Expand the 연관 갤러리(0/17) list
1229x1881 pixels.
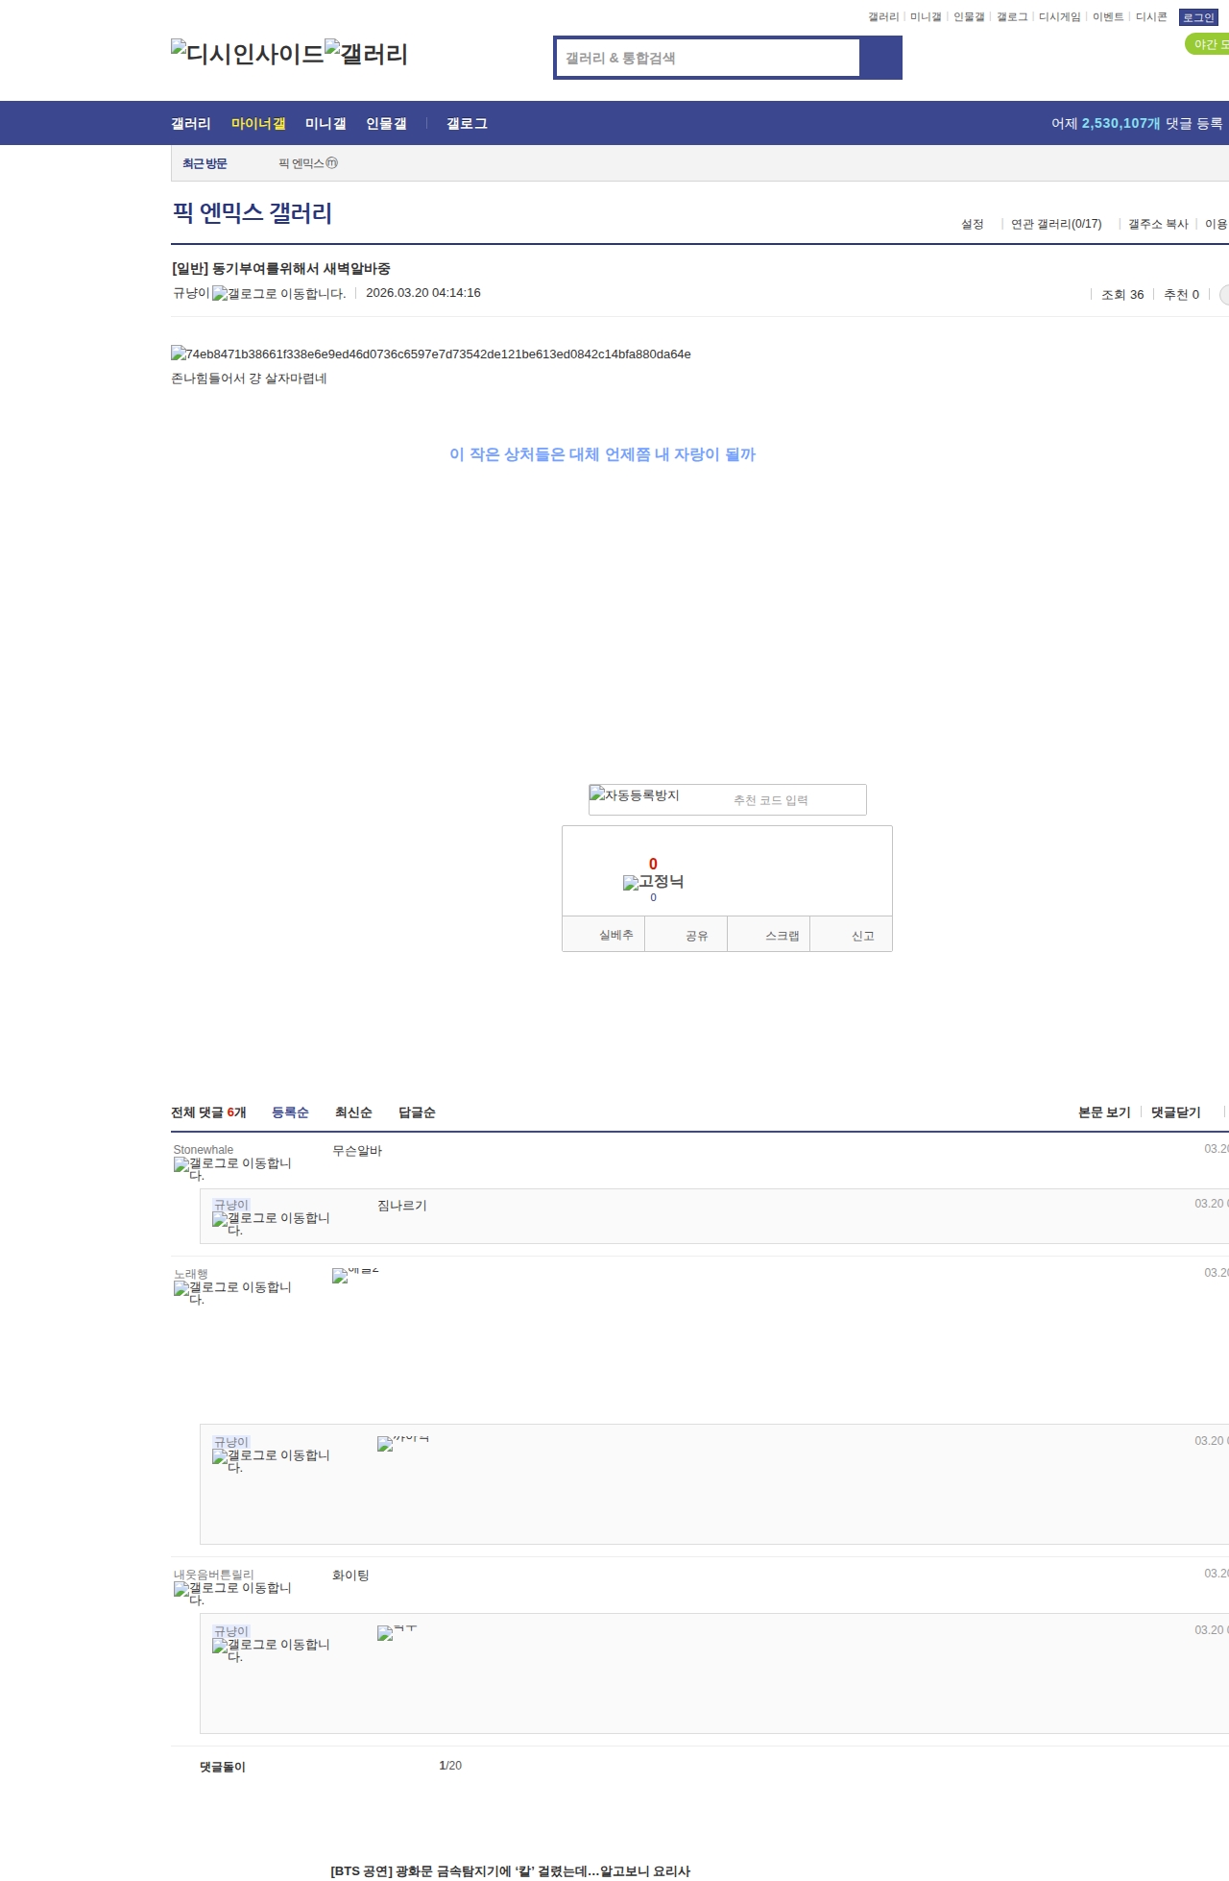pos(1055,224)
